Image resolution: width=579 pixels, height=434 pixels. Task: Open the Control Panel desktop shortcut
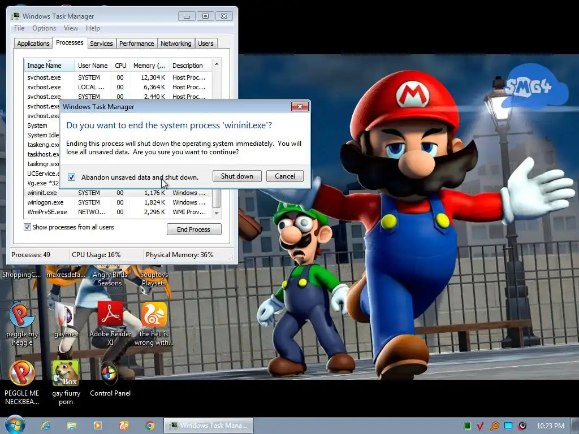pos(110,379)
